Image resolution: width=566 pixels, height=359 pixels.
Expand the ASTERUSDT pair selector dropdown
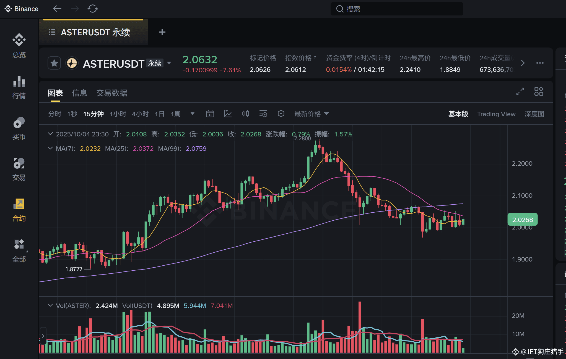(x=169, y=63)
